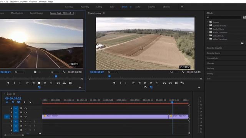Toggle Proxies button in Program monitor
246x138 pixels.
[x=151, y=87]
